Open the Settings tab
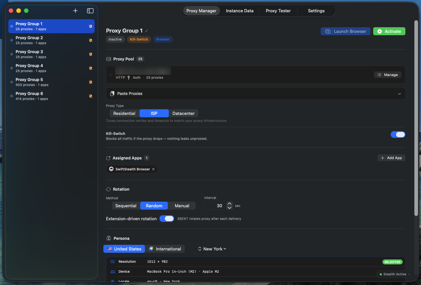Screen dimensions: 421x285 point(316,11)
